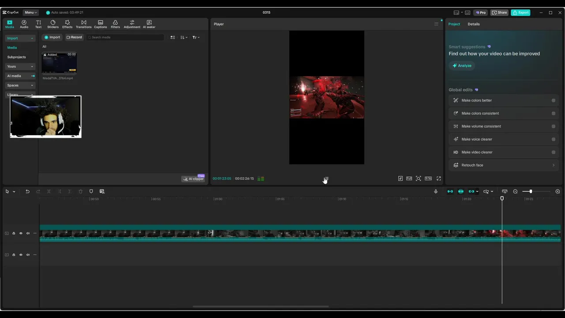Viewport: 565px width, 318px height.
Task: Open the media filter dropdown
Action: 196,37
